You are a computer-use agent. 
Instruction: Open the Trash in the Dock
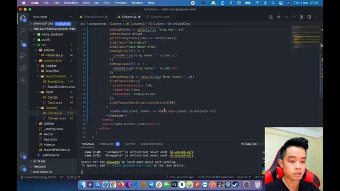pos(257,185)
